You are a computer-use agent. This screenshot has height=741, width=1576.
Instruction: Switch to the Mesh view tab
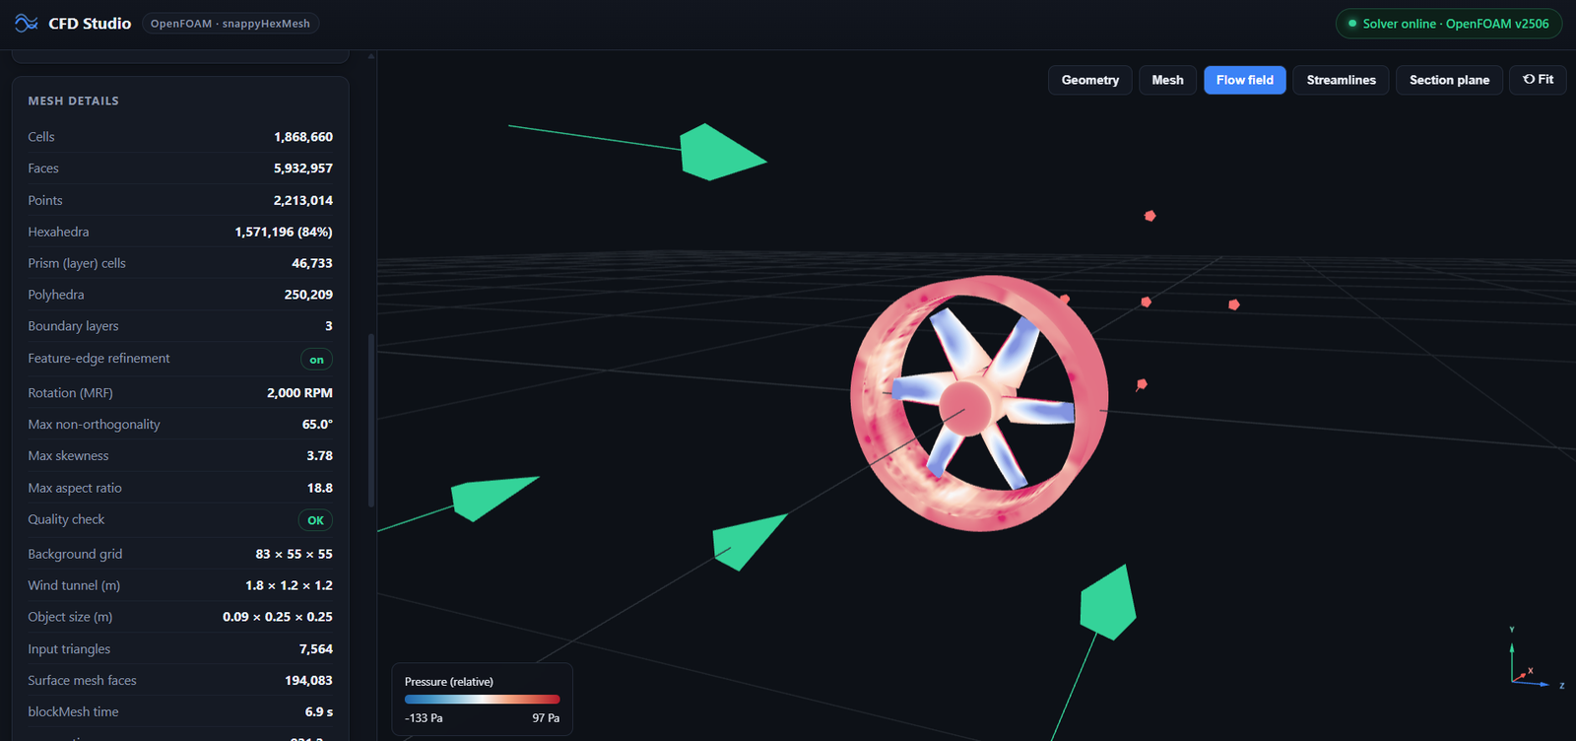[x=1167, y=80]
